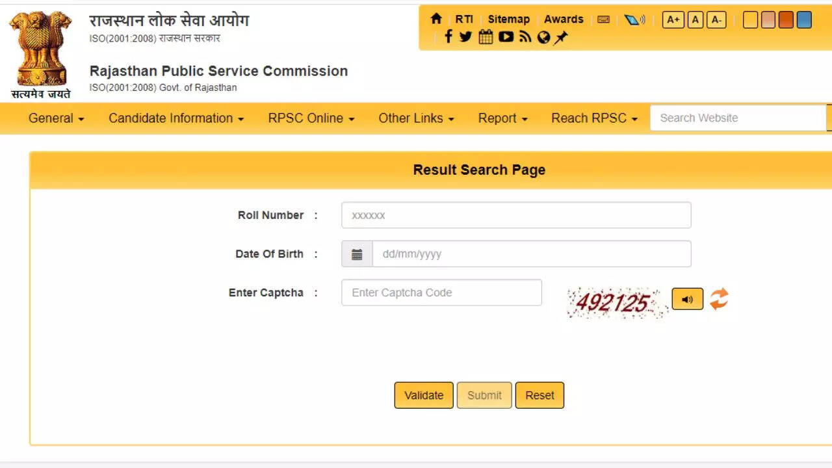Screen dimensions: 832x468
Task: Increase font size with A+ button
Action: coord(673,20)
